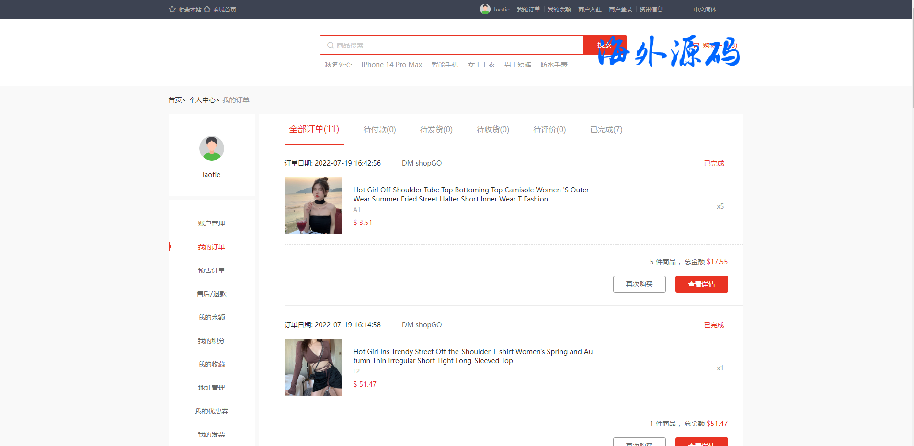
Task: Open the 中文简体 language selector
Action: 705,10
